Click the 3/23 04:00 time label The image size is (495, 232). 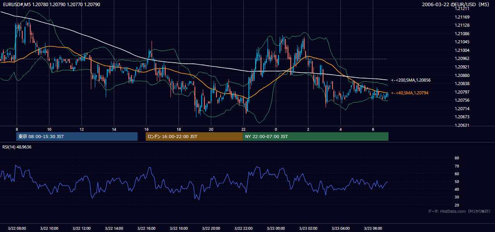coord(340,229)
